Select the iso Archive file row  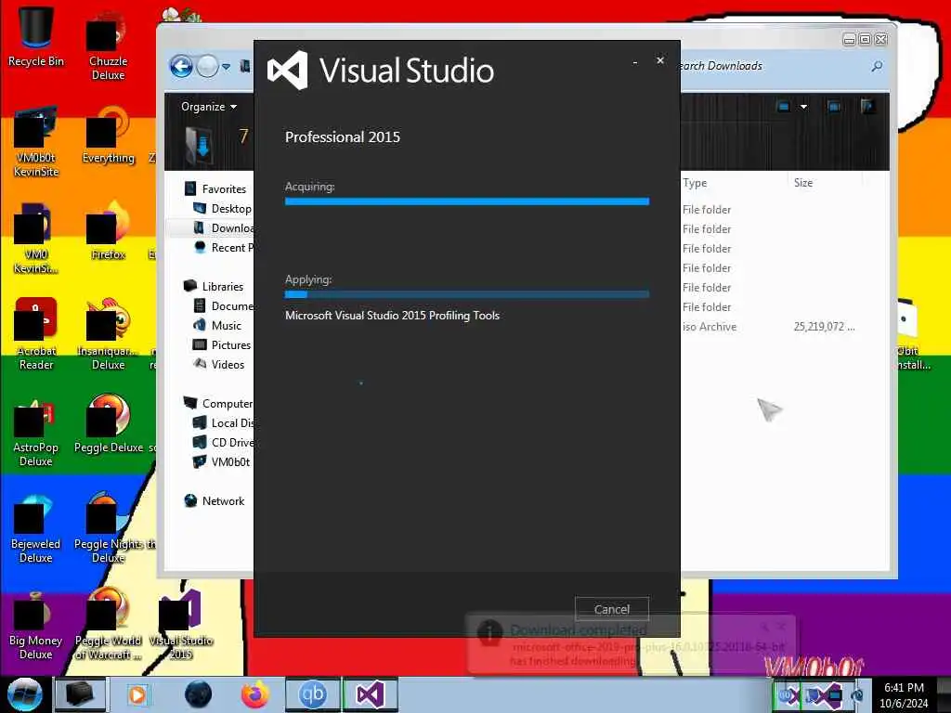(x=769, y=326)
